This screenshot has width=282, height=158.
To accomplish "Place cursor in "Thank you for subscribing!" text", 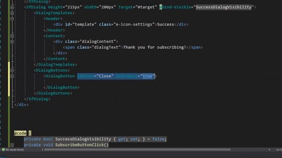I will point(155,47).
